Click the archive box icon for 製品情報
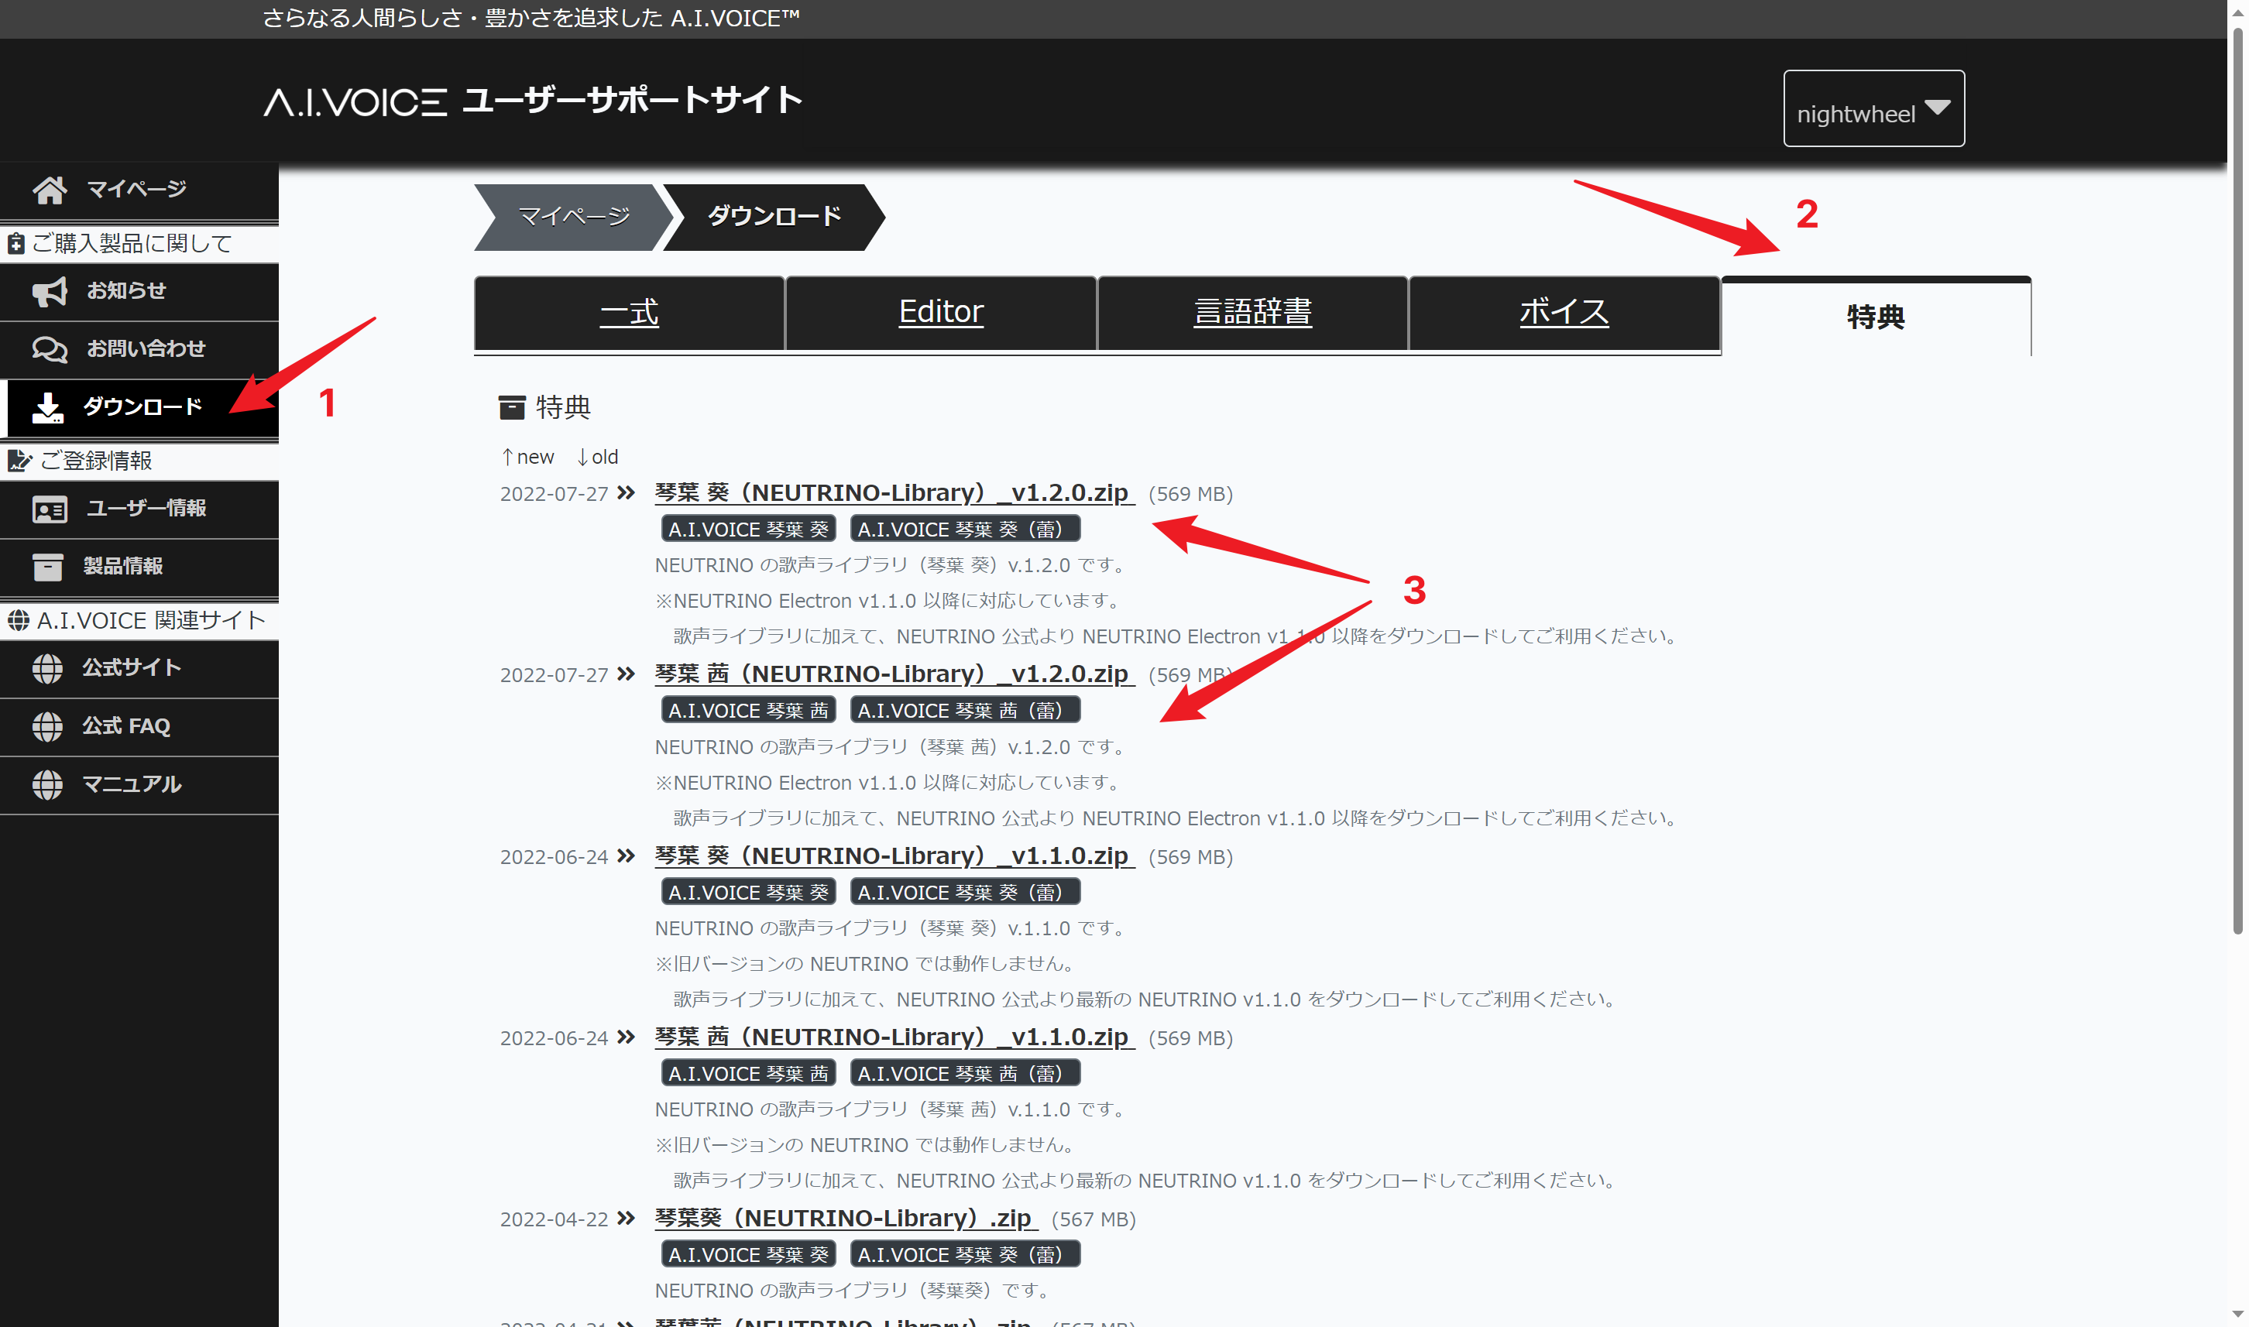The width and height of the screenshot is (2249, 1327). click(x=47, y=566)
